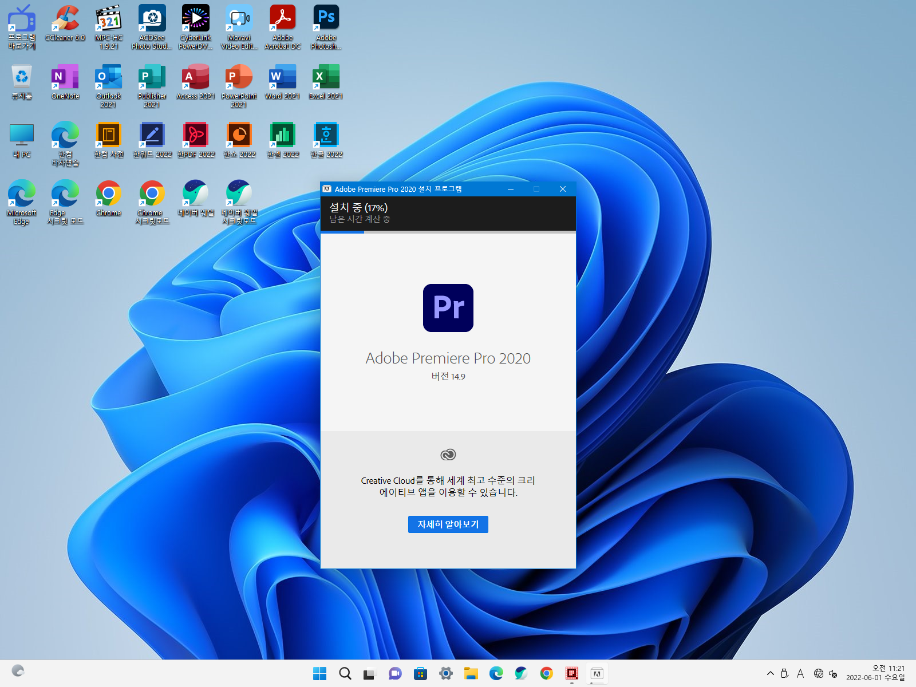This screenshot has height=687, width=916.
Task: Open taskbar Search
Action: click(345, 674)
